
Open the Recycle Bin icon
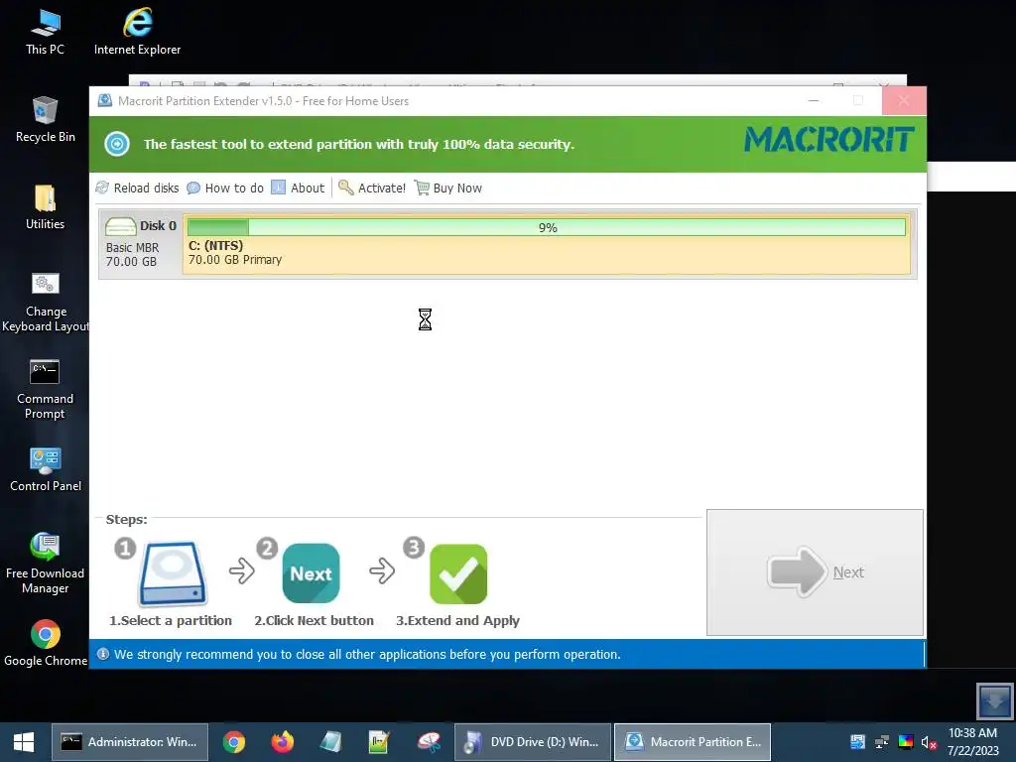(46, 120)
